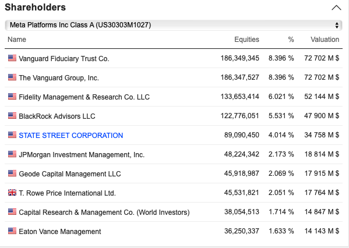Click the US flag beside The Vanguard Group
The width and height of the screenshot is (349, 248).
tap(12, 77)
